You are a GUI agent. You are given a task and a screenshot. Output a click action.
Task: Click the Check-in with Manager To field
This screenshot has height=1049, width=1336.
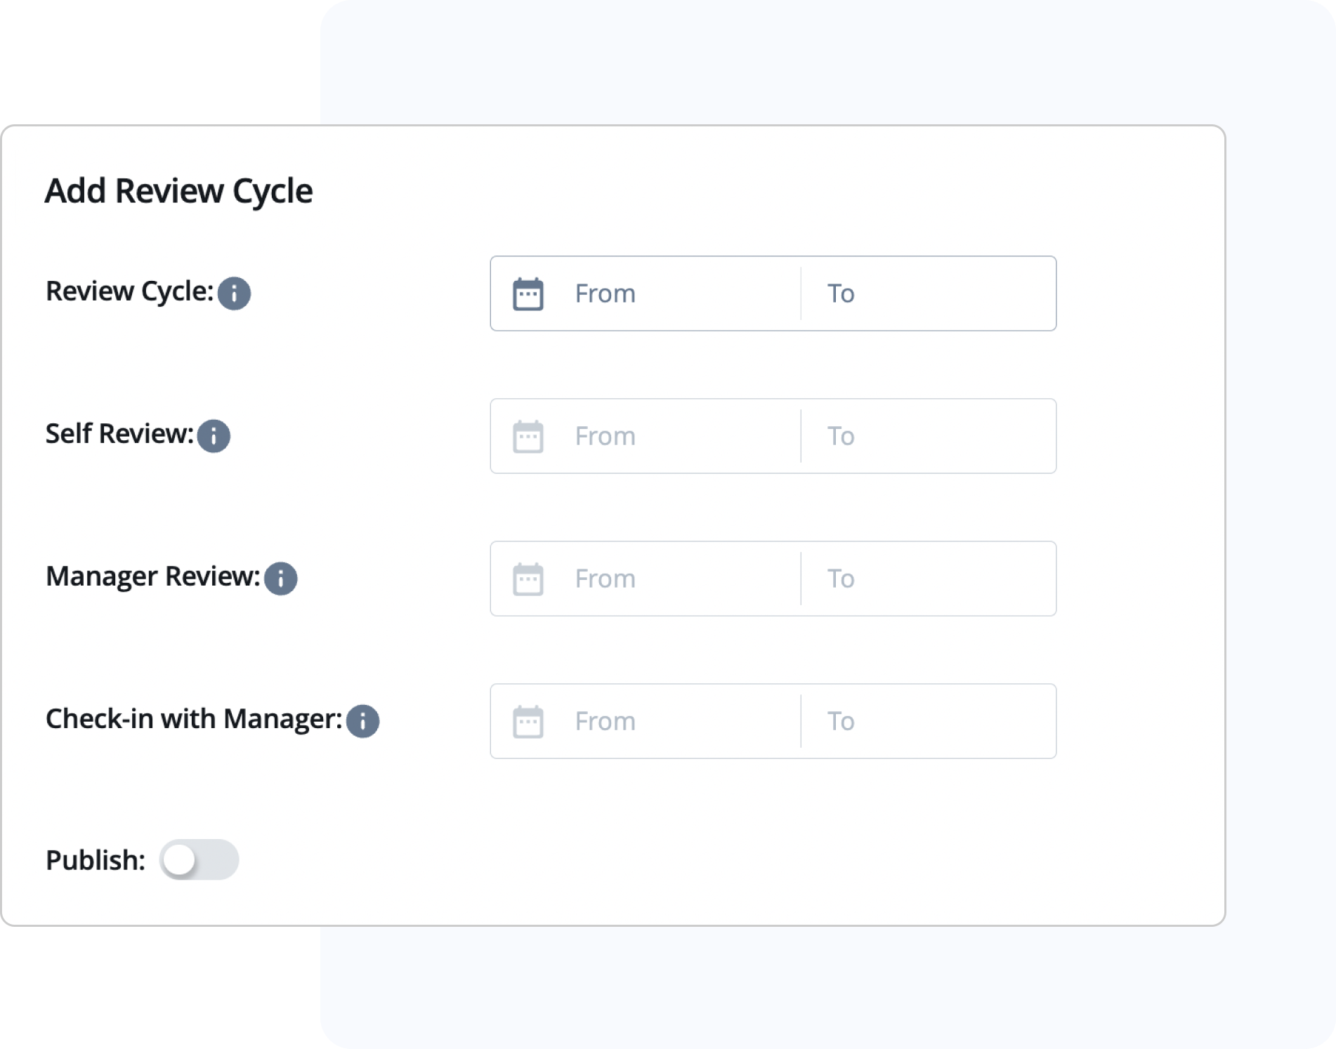[x=927, y=720]
